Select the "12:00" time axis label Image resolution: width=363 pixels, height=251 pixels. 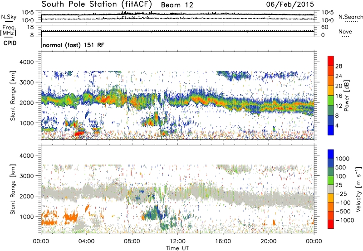click(x=177, y=241)
